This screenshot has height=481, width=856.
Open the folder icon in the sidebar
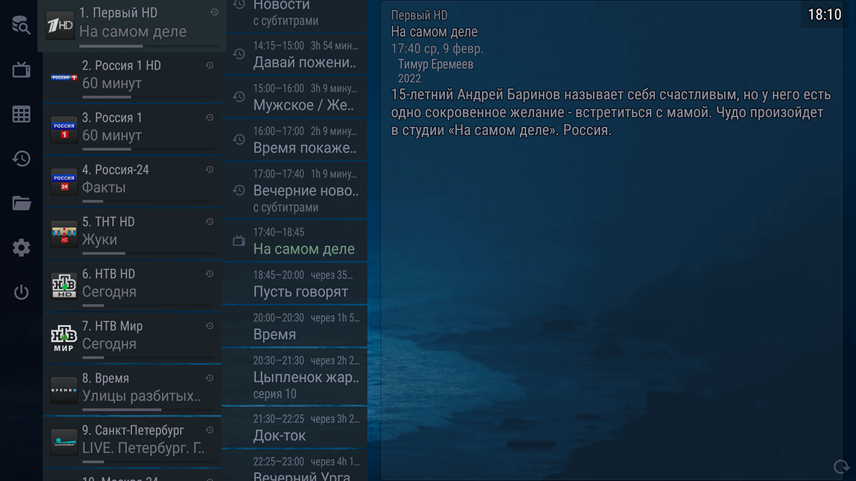[x=21, y=203]
